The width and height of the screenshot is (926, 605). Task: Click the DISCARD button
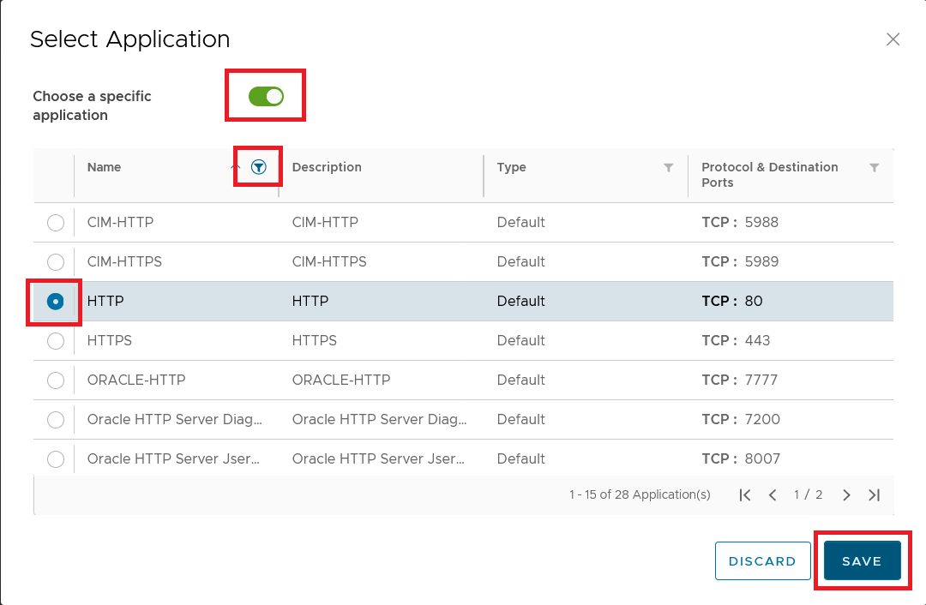(762, 561)
